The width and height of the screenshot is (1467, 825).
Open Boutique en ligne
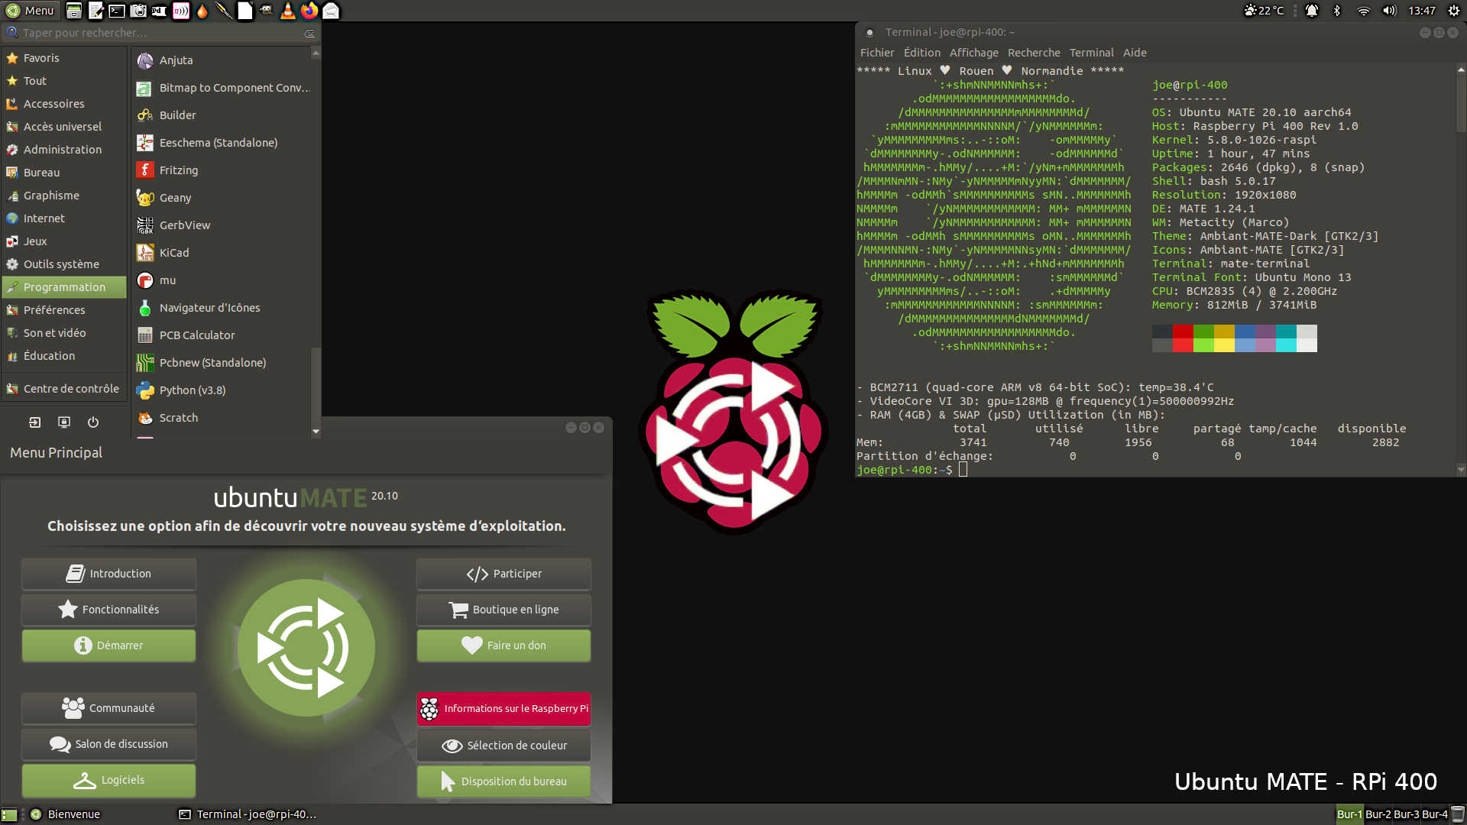pyautogui.click(x=504, y=610)
